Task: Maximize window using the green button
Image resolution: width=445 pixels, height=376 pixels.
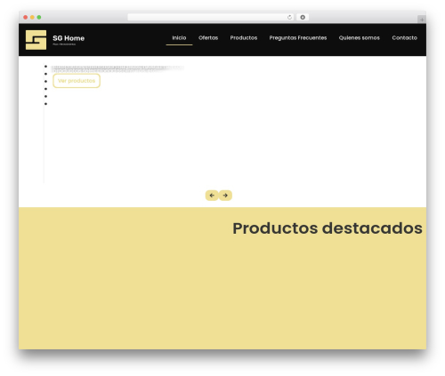Action: 39,18
